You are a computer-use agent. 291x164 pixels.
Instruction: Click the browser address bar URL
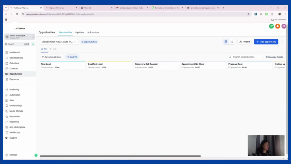point(60,14)
